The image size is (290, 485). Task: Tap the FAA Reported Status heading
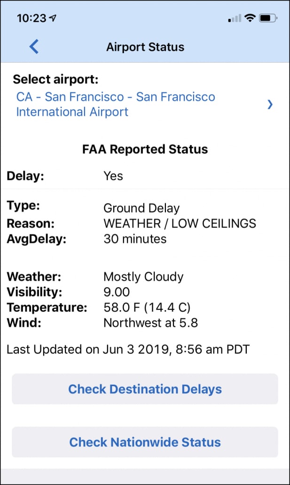(145, 150)
